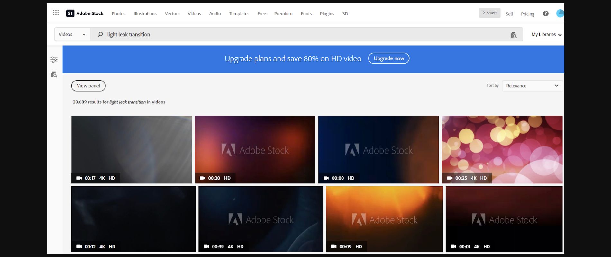Screen dimensions: 611x257
Task: Click the Adobe Stock logo
Action: (x=85, y=13)
